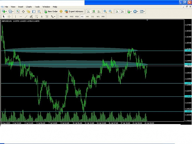The width and height of the screenshot is (192, 144).
Task: Switch to the H1 timeframe
Action: [x=82, y=17]
